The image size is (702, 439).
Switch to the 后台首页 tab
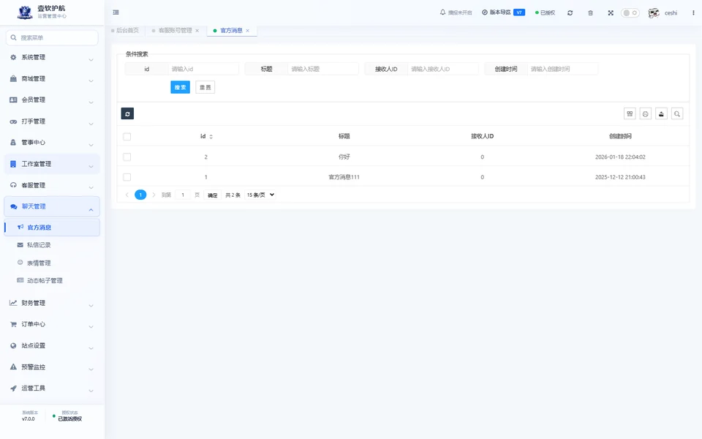tap(125, 31)
